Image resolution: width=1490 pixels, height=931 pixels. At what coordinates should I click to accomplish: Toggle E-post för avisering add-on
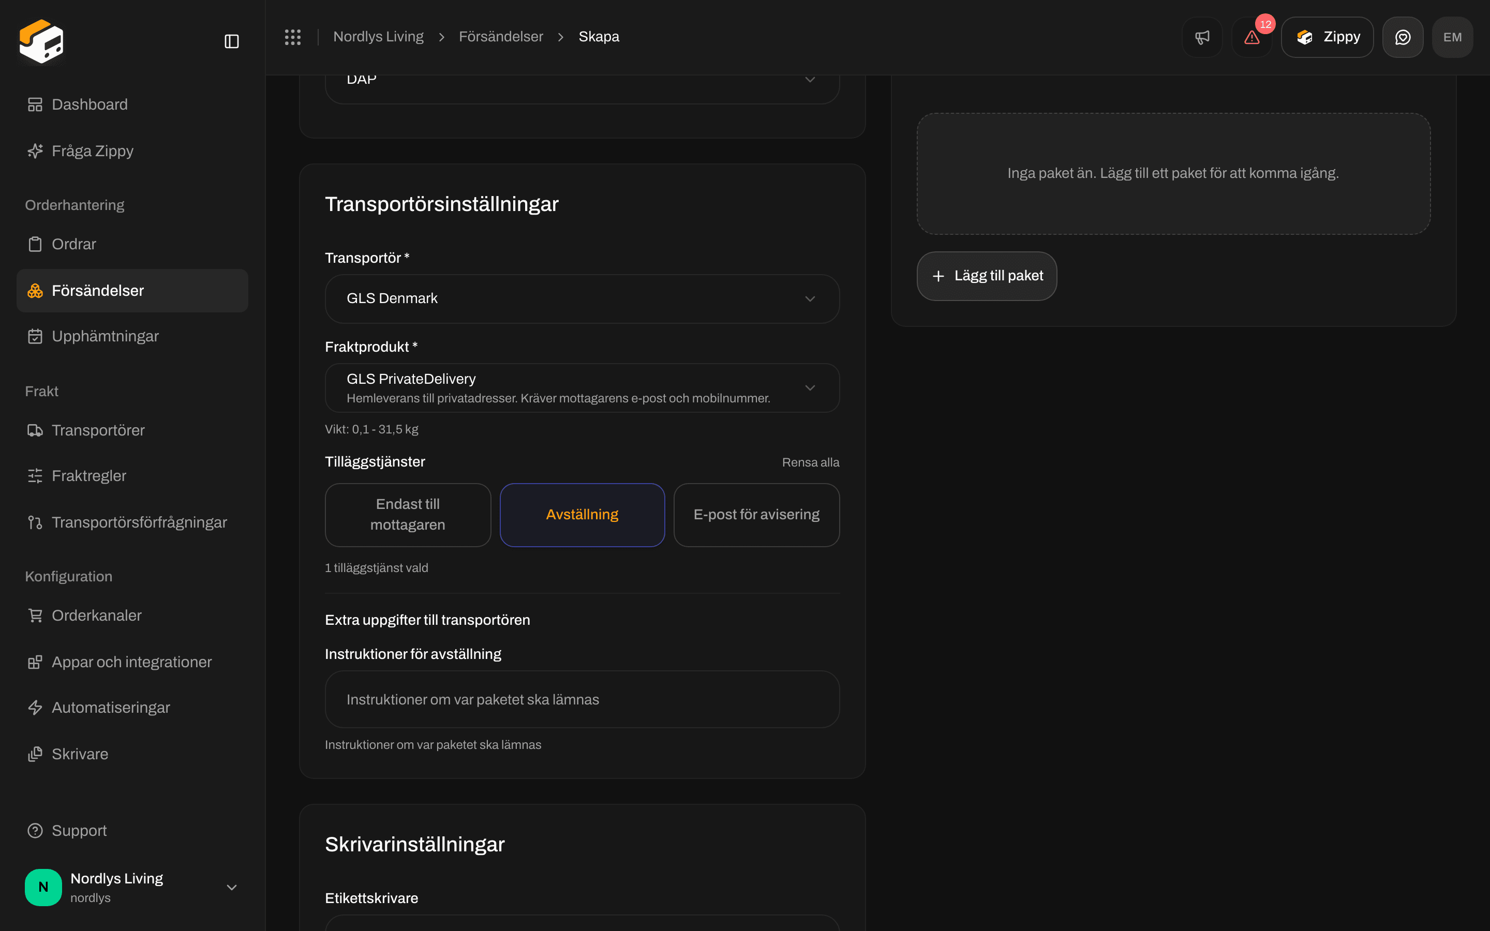click(x=756, y=515)
